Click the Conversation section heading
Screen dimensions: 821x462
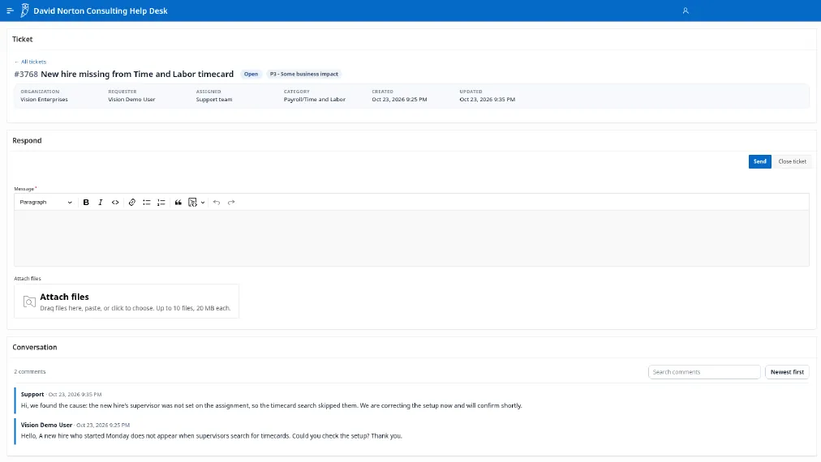point(35,348)
